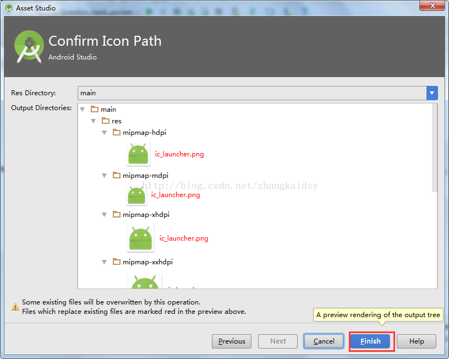The image size is (449, 359).
Task: Click the overwrite warning triangle icon
Action: [x=15, y=307]
